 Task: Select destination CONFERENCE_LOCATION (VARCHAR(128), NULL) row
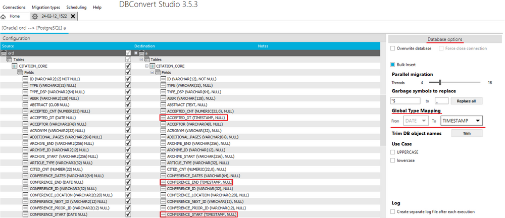coord(208,195)
